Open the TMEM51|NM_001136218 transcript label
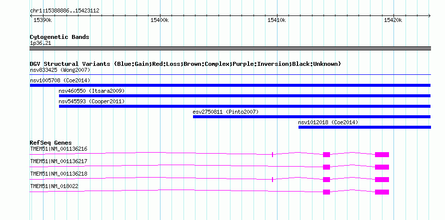The width and height of the screenshot is (445, 220). (58, 174)
